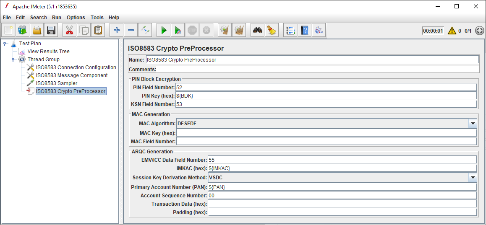The width and height of the screenshot is (486, 225).
Task: Open Help with question mark icon
Action: pos(304,30)
